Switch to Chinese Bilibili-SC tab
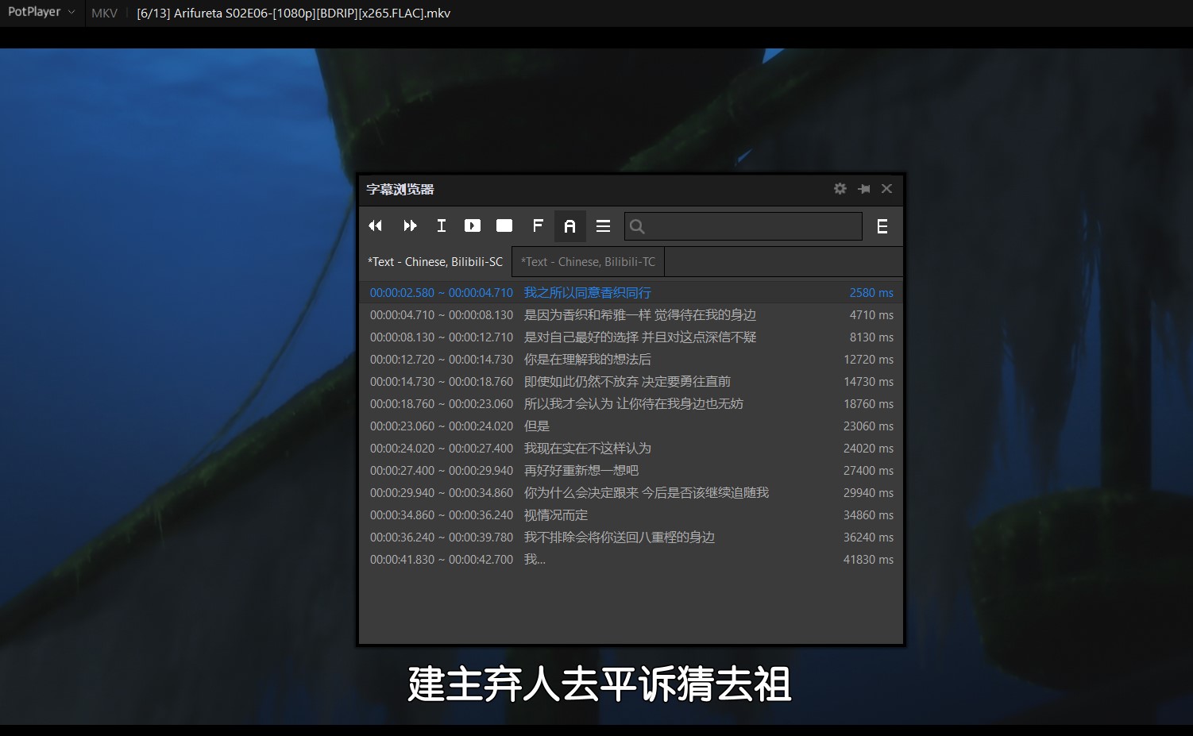 [435, 262]
